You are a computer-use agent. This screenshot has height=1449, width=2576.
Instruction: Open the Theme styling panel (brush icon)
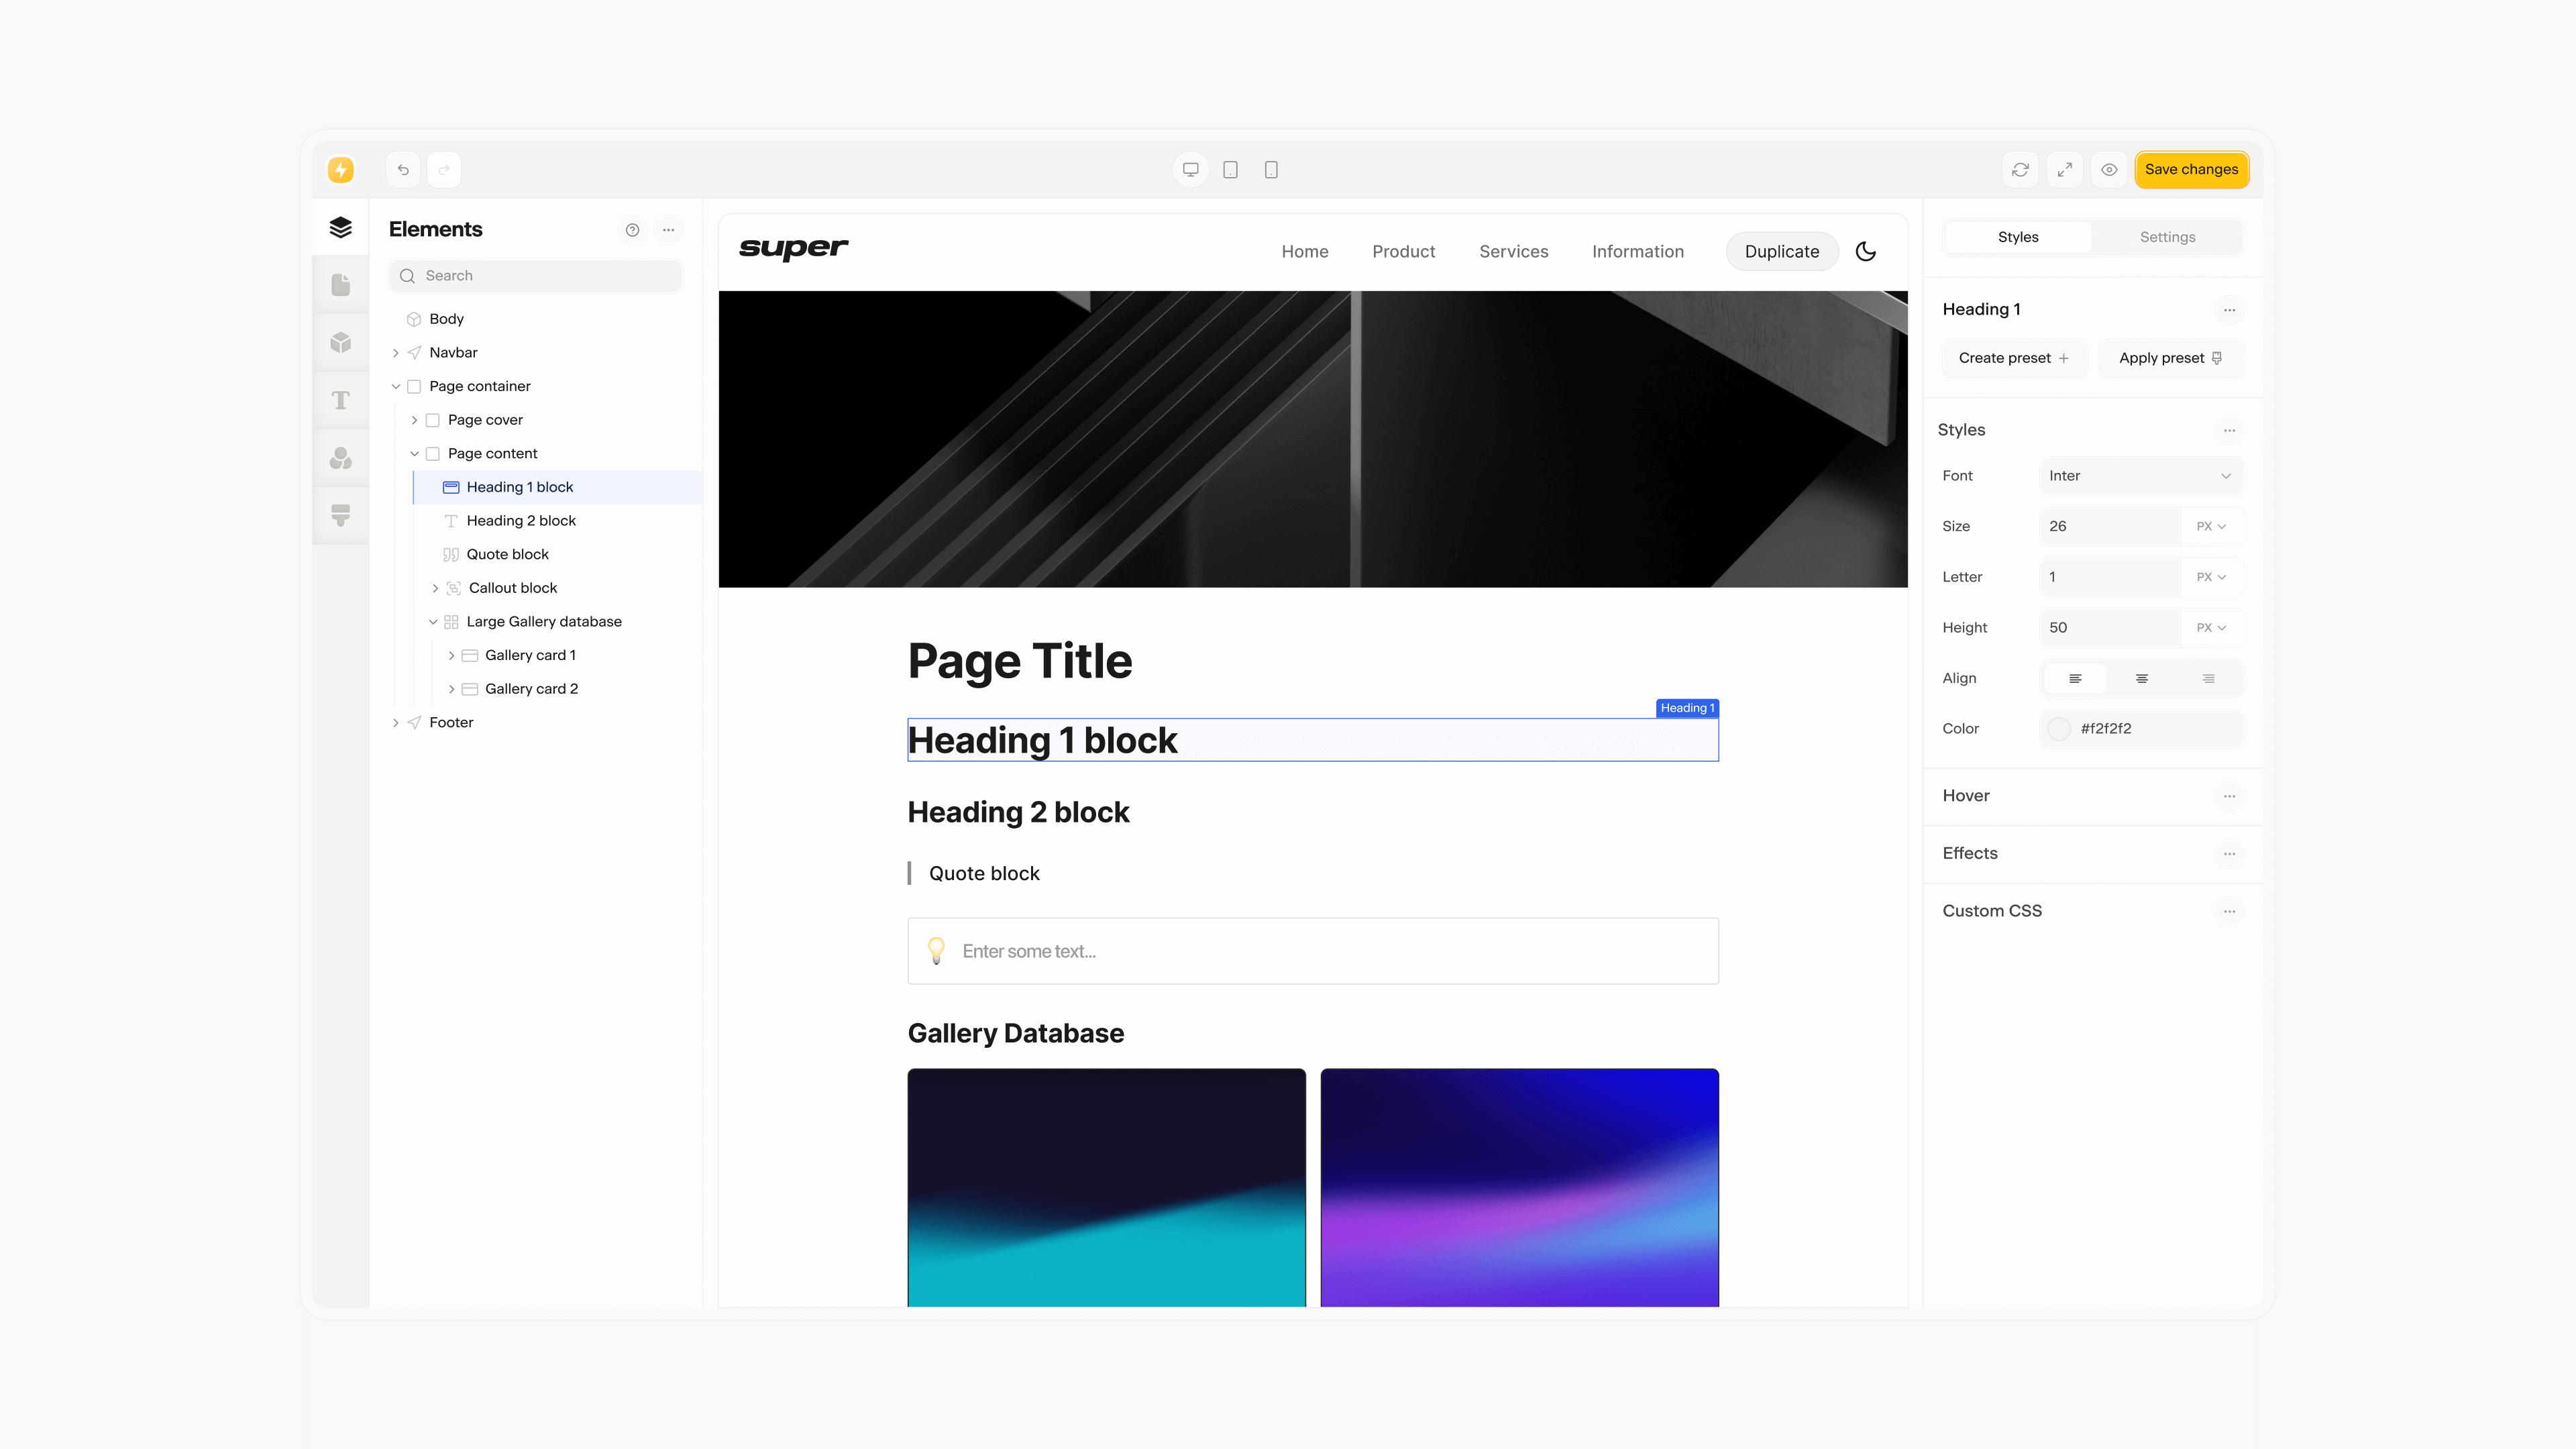coord(340,515)
